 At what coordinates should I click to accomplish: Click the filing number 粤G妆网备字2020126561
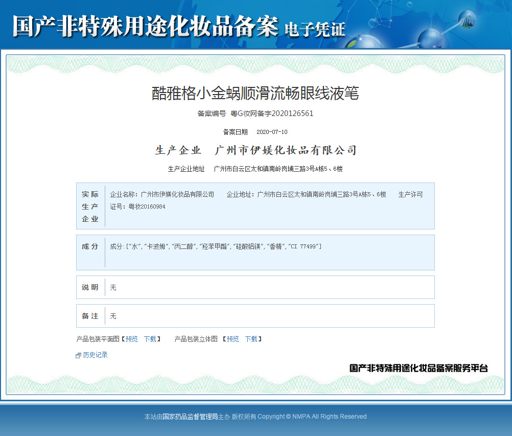(272, 113)
